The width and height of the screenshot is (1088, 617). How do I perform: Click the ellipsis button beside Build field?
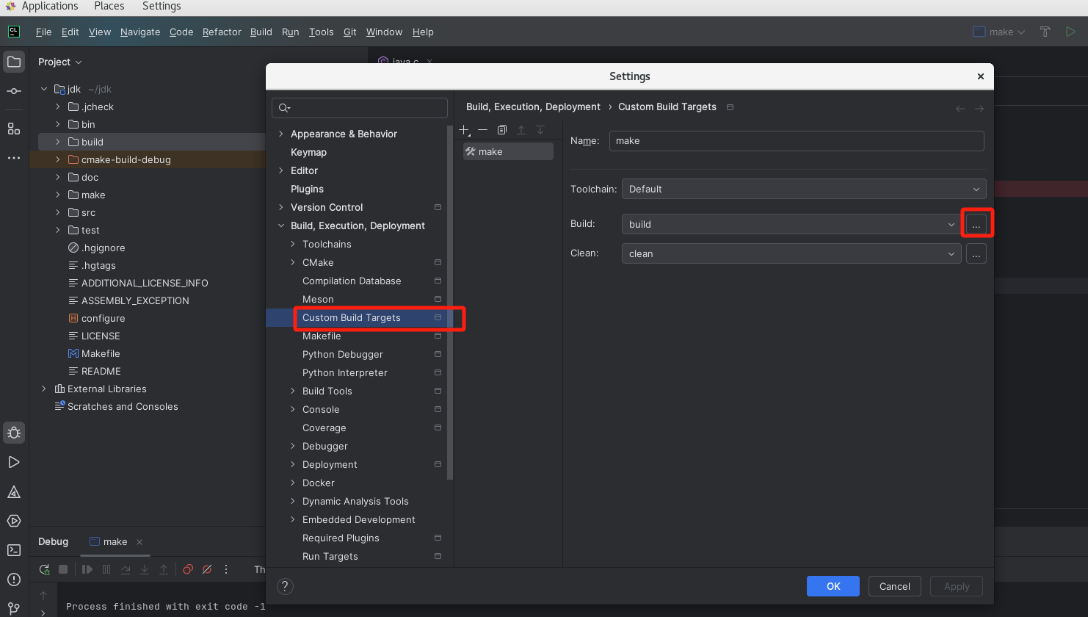pyautogui.click(x=976, y=224)
